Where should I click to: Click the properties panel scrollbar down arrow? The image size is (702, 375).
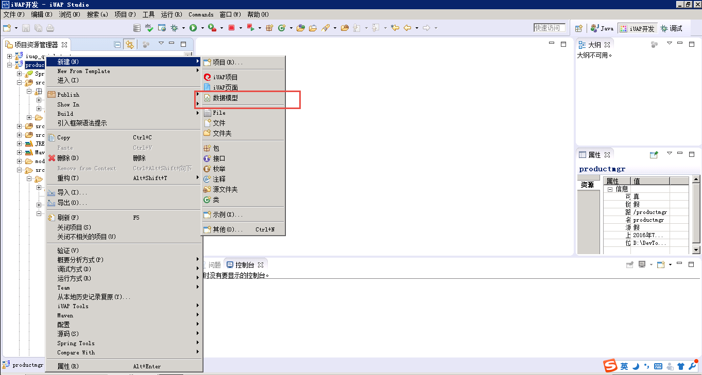point(696,250)
